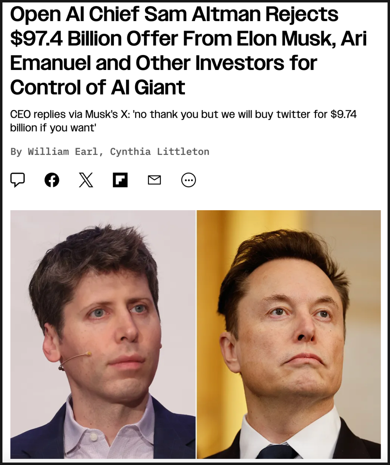Click the 'Control of AI Giant' headline line
This screenshot has height=465, width=390.
point(98,87)
